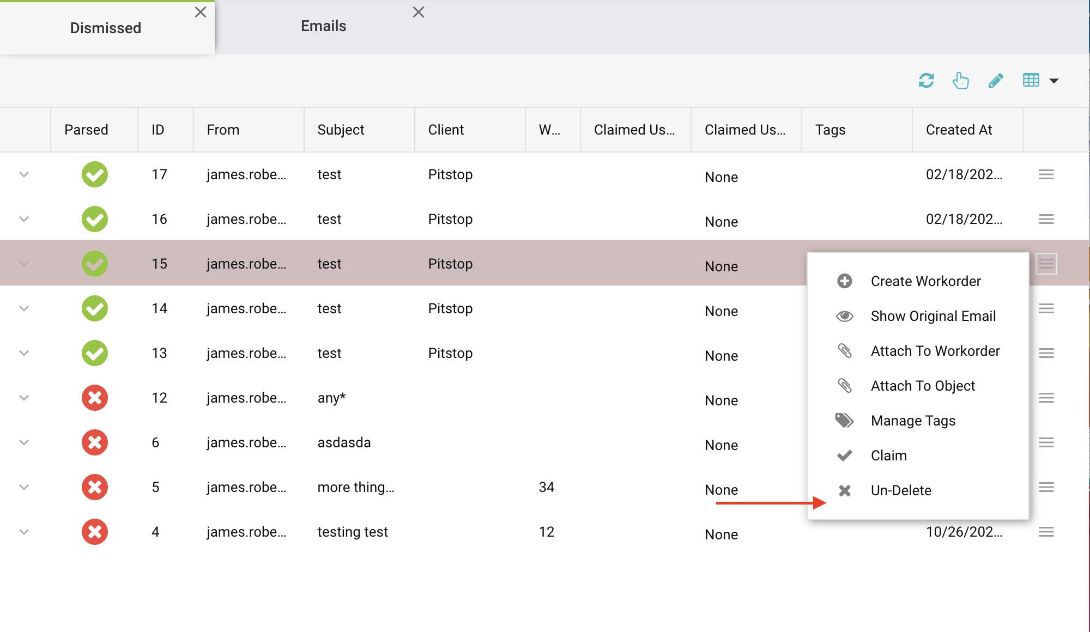This screenshot has height=632, width=1090.
Task: Switch to the Emails tab
Action: (323, 26)
